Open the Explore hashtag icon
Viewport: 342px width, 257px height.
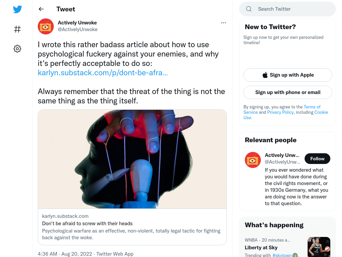(17, 29)
